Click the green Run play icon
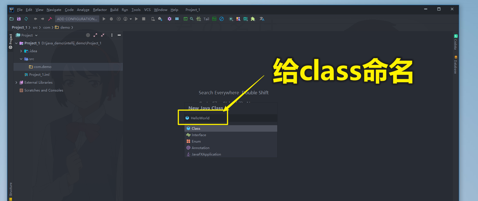This screenshot has height=201, width=478. click(x=104, y=19)
